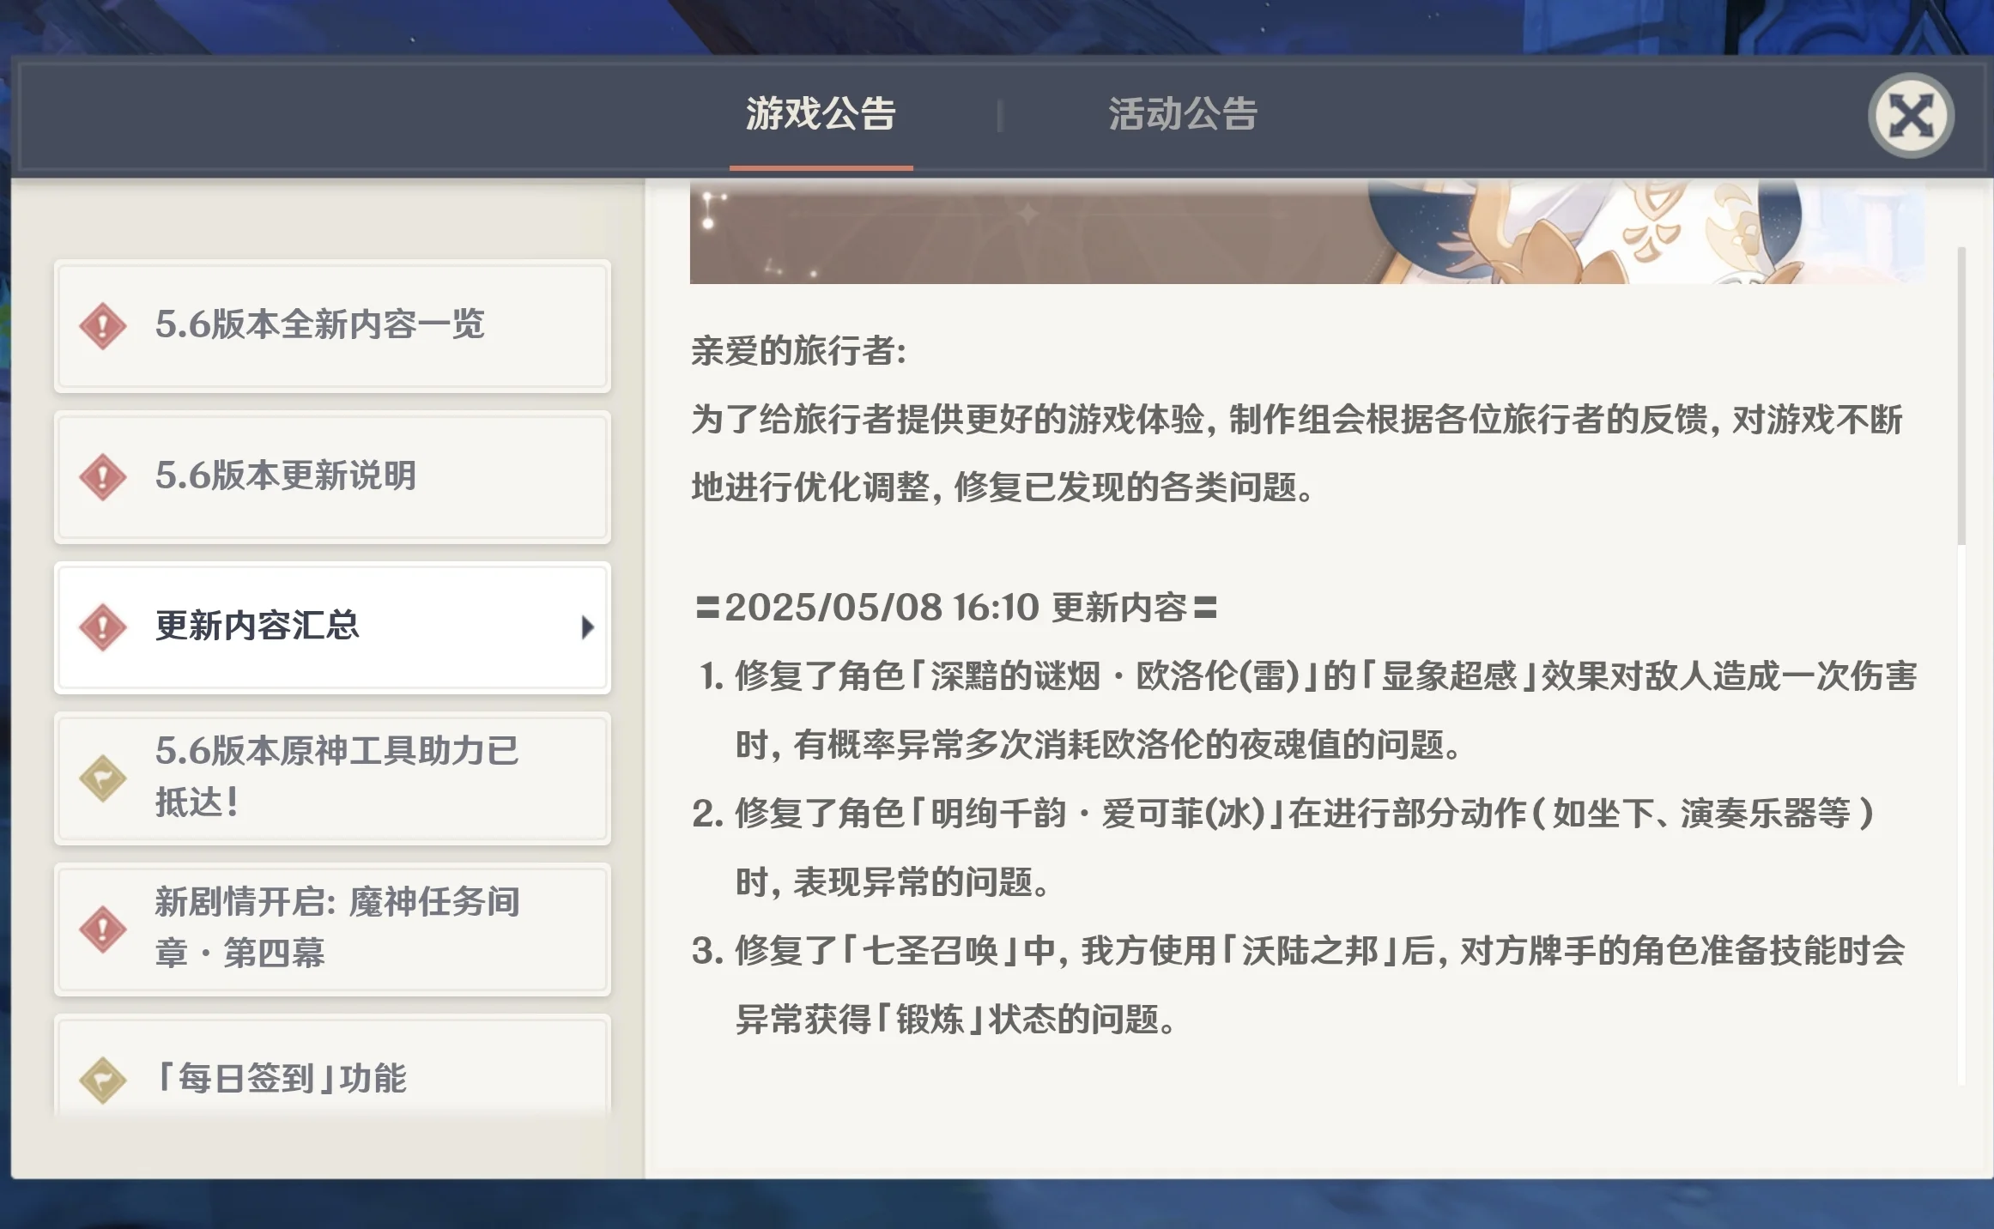The width and height of the screenshot is (1994, 1229).
Task: Click red alert icon beside 新剧情开启 entry
Action: pyautogui.click(x=103, y=929)
